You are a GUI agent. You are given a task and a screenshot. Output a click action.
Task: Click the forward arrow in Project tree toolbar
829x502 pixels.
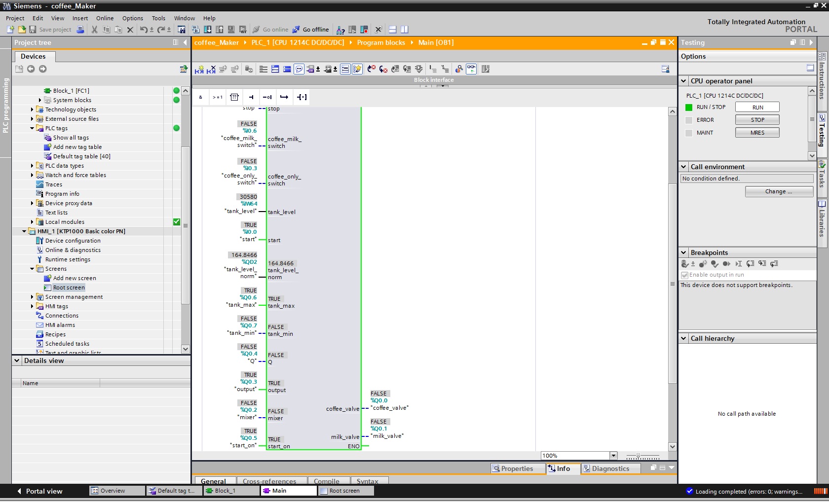pyautogui.click(x=43, y=69)
